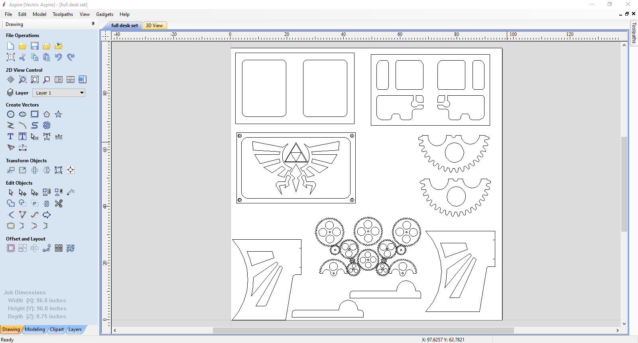Click the horizontal scrollbar right arrow
Viewport: 638px width, 343px height.
pos(618,330)
